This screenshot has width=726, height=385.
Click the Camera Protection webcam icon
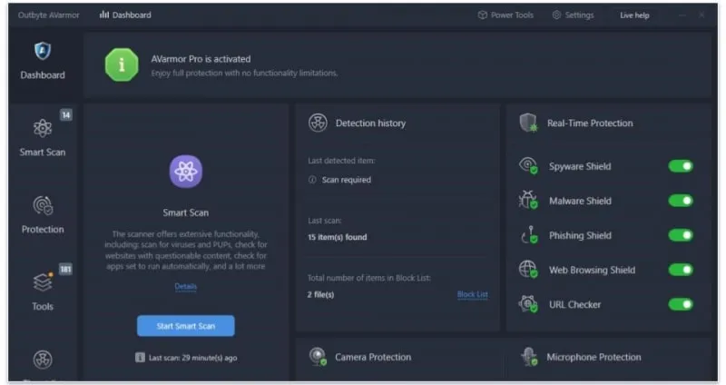(x=319, y=357)
